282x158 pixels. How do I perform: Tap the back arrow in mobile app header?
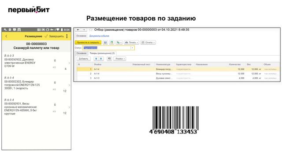[x=6, y=36]
